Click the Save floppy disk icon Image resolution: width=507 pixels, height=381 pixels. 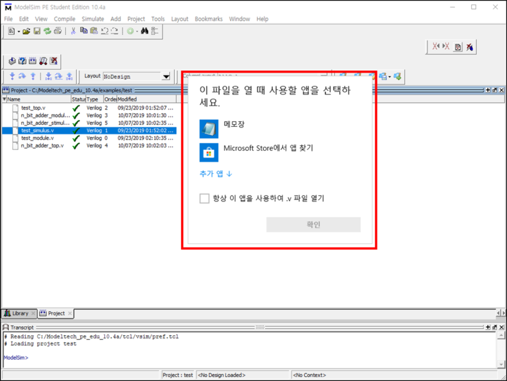37,31
